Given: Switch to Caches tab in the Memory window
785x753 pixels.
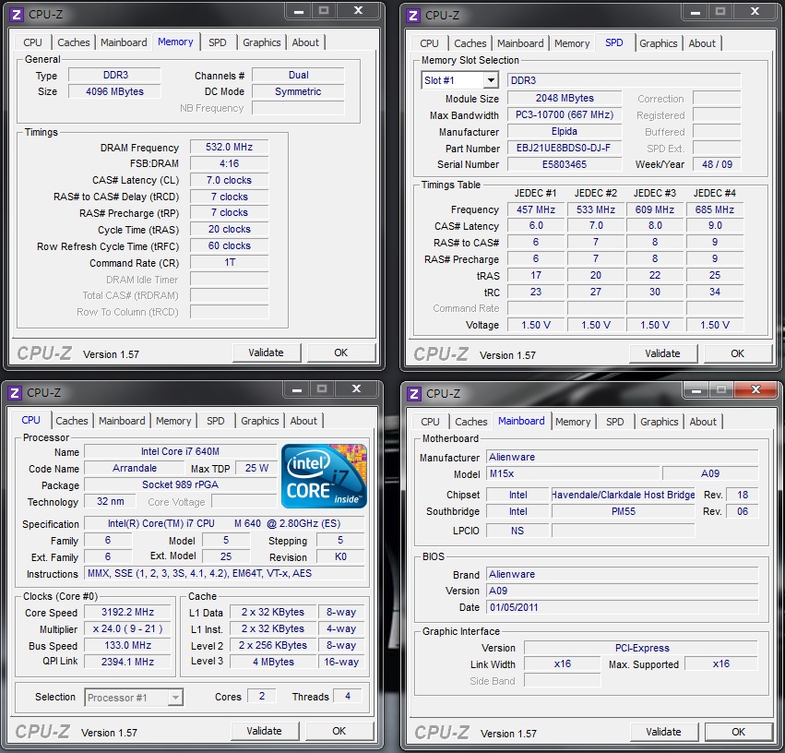Looking at the screenshot, I should [x=74, y=42].
